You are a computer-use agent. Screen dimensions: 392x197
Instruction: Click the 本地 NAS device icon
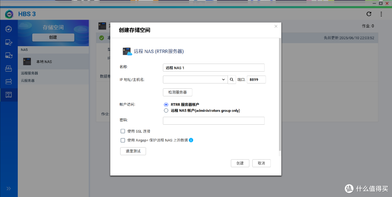(x=27, y=61)
